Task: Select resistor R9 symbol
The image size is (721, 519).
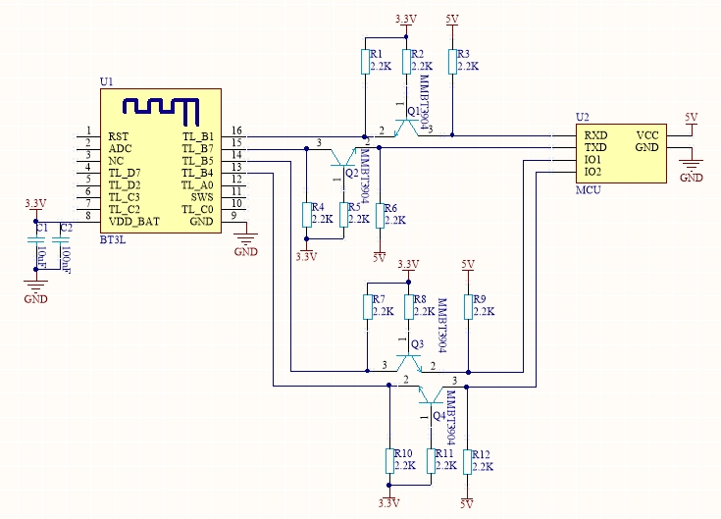Action: [x=469, y=306]
